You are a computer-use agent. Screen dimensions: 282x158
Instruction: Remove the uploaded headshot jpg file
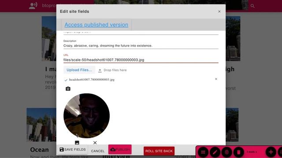point(216,79)
